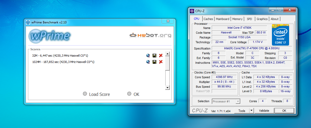311x128 pixels.
Task: Click the OK button in CPU-Z
Action: (x=284, y=111)
